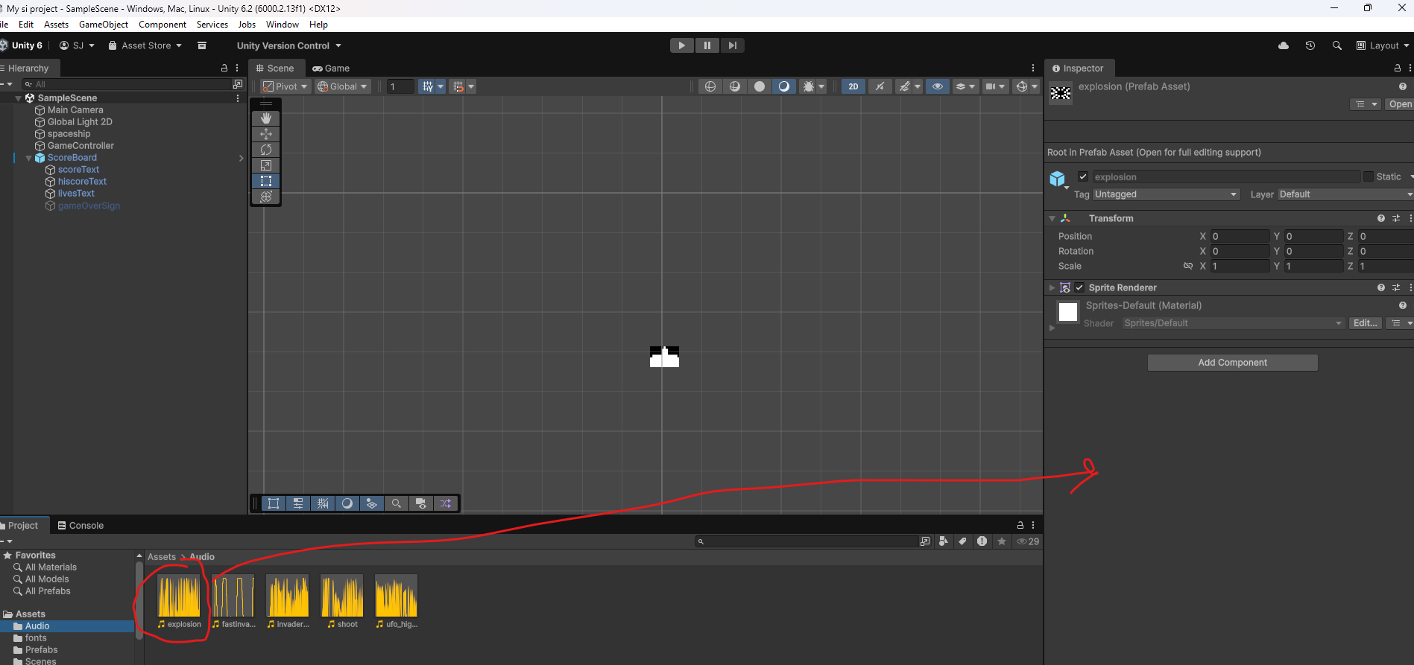
Task: Open the Layout dropdown
Action: (x=1383, y=45)
